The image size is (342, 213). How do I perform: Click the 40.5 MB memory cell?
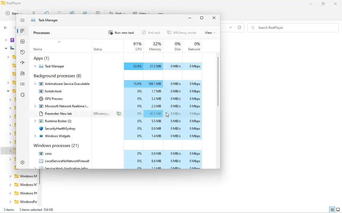pyautogui.click(x=153, y=114)
